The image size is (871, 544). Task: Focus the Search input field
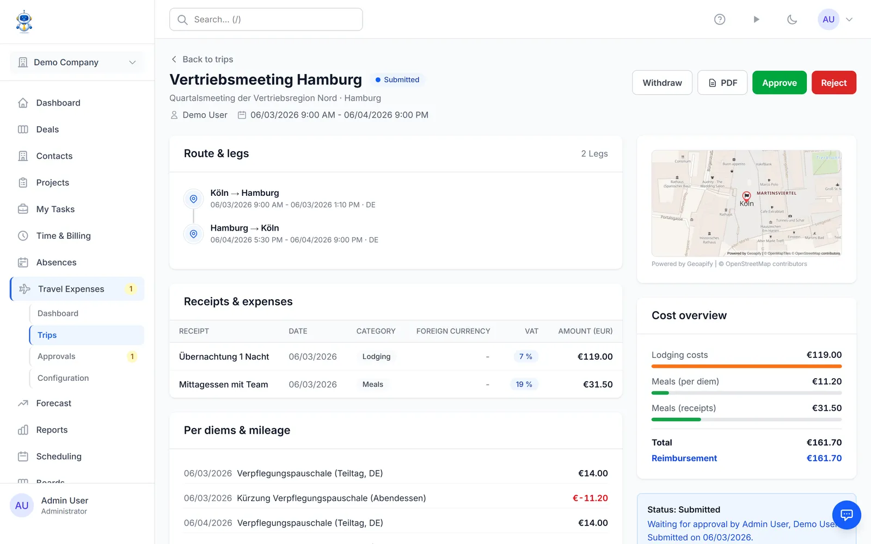[266, 20]
